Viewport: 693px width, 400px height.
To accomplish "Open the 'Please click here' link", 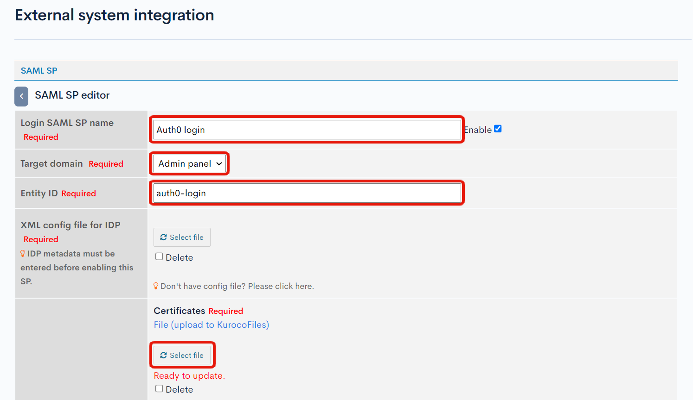I will pyautogui.click(x=283, y=286).
